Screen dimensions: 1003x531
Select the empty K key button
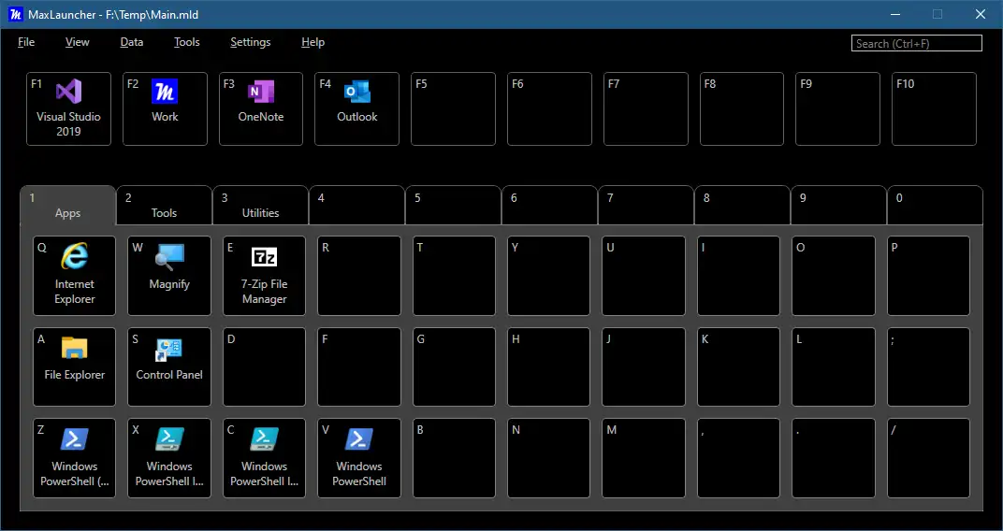(x=739, y=366)
